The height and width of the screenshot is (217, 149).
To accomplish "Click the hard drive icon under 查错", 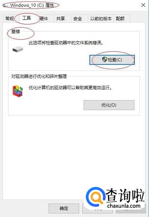I will point(17,49).
